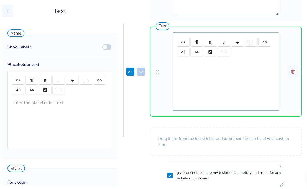
Task: Grab the drag handle of the Text block
Action: coord(157,72)
